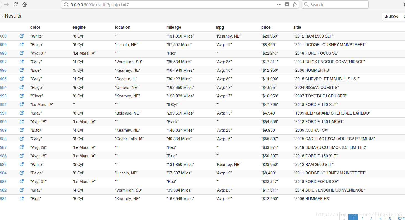405x220 pixels.
Task: Bookmark this page with the star
Action: (x=295, y=4)
